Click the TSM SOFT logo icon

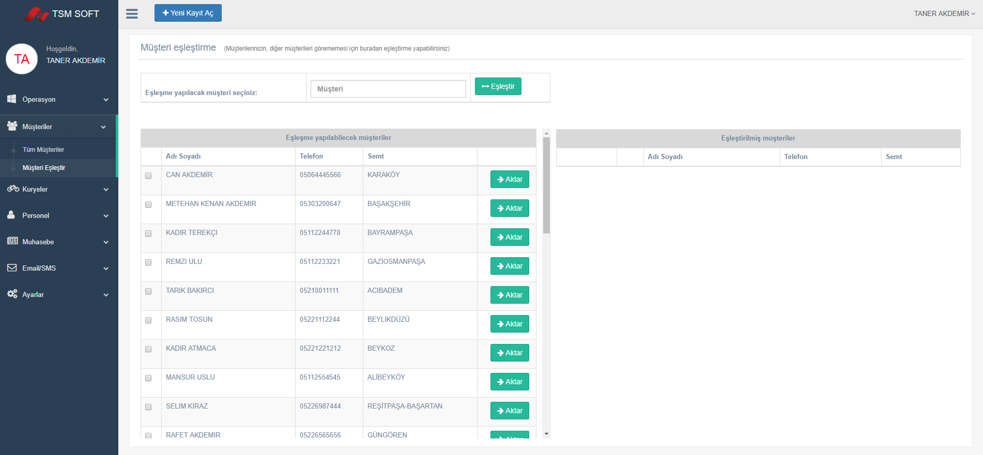(36, 14)
